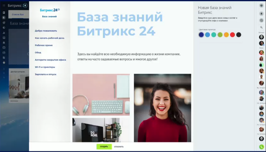Screen dimensions: 266x152
Task: Click the pink desk keyboard image
Action: coord(101,95)
